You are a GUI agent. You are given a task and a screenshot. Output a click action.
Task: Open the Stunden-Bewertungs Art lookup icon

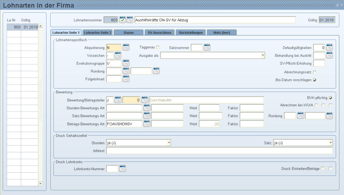tap(147, 108)
